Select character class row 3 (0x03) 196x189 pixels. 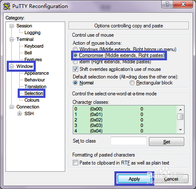pos(125,125)
